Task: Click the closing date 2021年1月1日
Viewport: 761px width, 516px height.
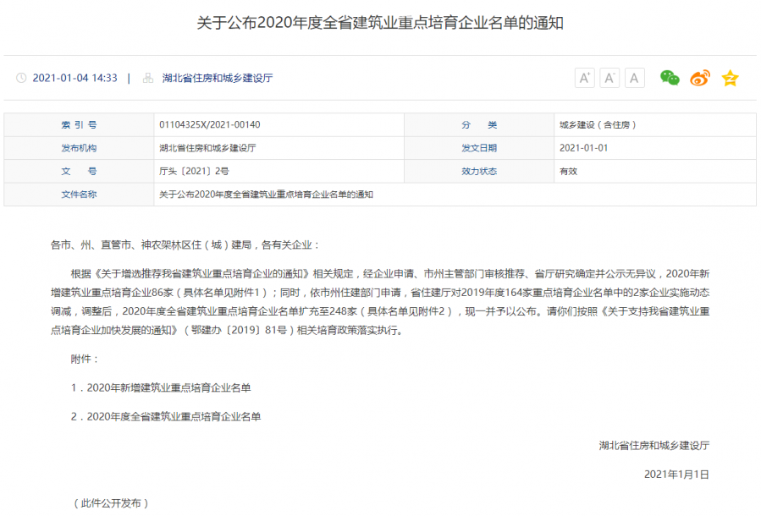Action: pos(676,475)
